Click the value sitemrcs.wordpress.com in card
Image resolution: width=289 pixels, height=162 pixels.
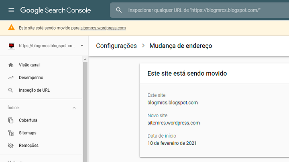point(173,123)
